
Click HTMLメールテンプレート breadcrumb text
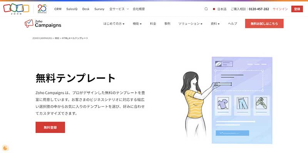(x=75, y=38)
